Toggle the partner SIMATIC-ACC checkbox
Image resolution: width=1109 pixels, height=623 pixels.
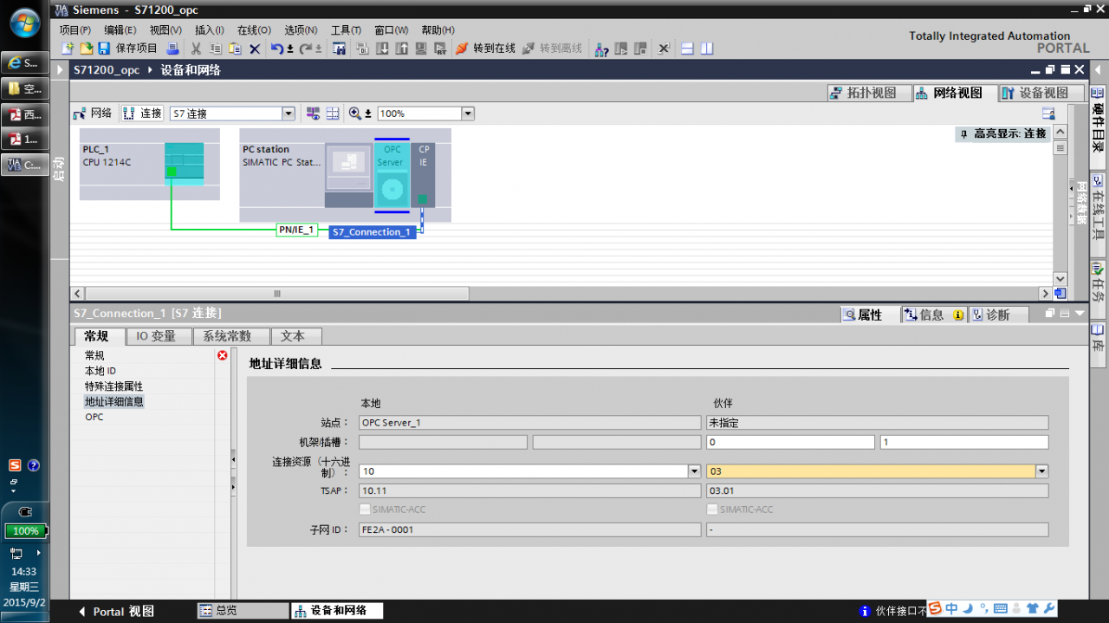coord(712,509)
